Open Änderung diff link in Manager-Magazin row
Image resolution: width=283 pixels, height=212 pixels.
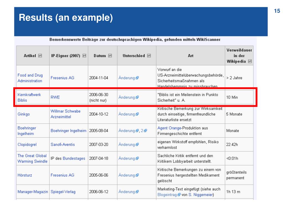click(129, 192)
